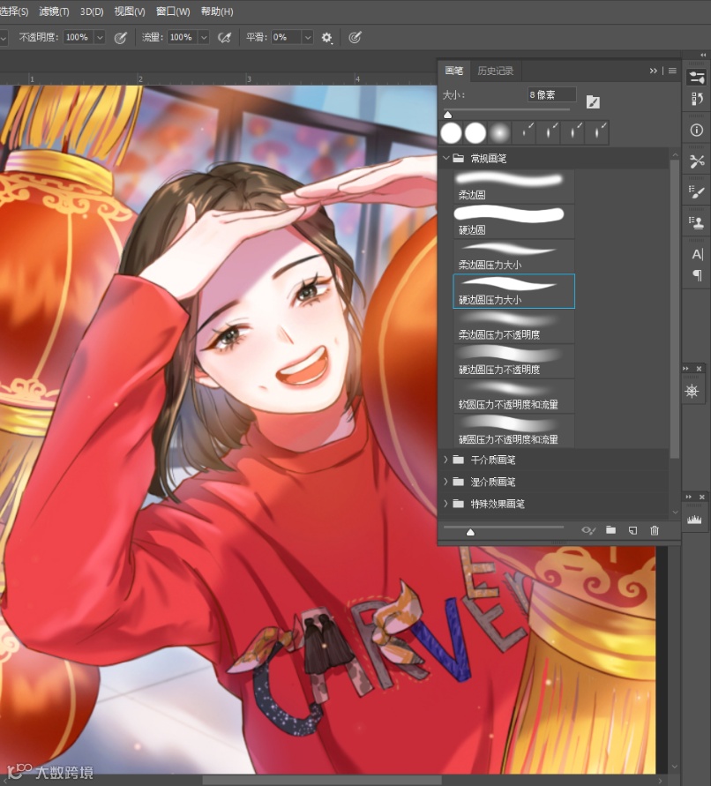Select the 柔边圆压力不透明度 brush
711x786 pixels.
514,326
